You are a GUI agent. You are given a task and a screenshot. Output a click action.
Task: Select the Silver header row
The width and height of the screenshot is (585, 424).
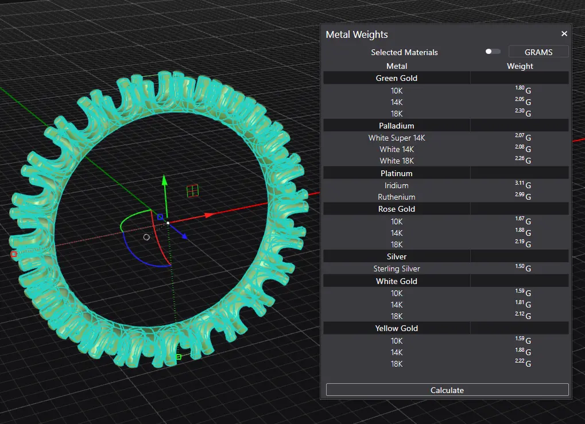pos(446,256)
